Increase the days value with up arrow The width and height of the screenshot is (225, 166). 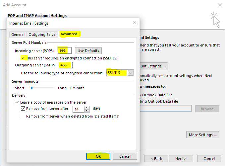tap(87, 107)
